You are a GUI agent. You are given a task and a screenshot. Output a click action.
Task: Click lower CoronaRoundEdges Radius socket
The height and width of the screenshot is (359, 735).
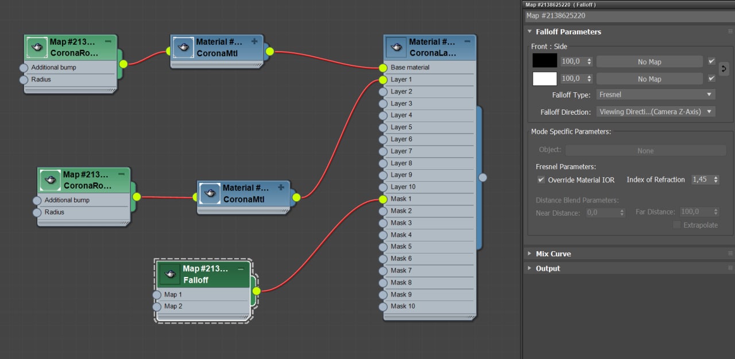(37, 213)
